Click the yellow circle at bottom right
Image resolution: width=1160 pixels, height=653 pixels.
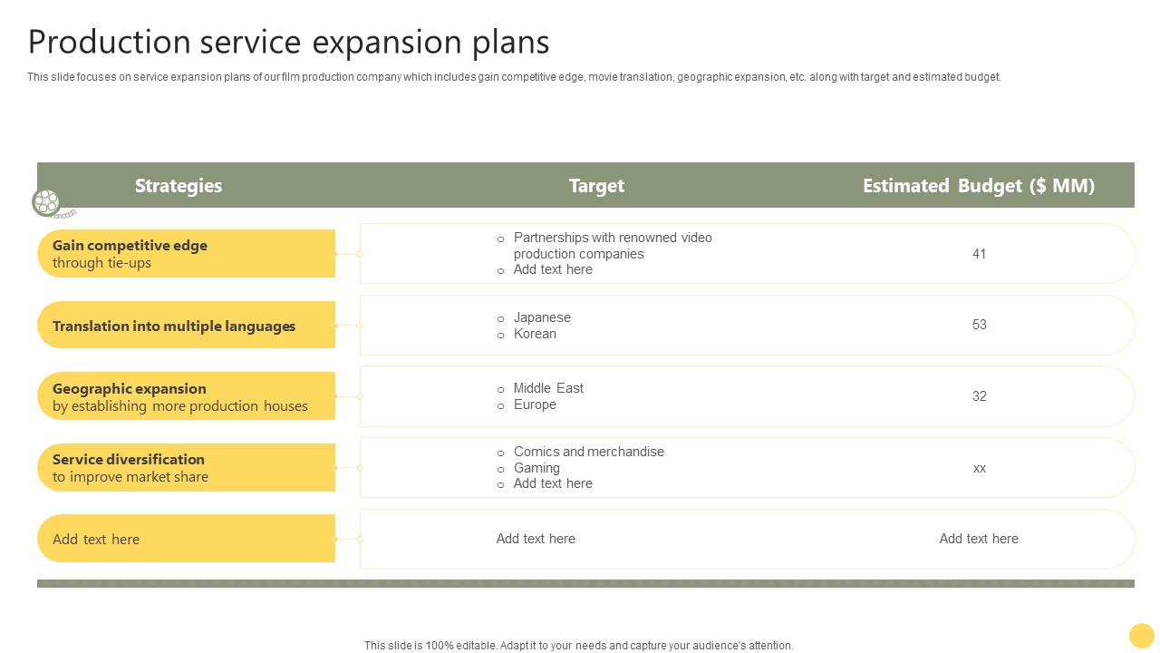(x=1142, y=635)
